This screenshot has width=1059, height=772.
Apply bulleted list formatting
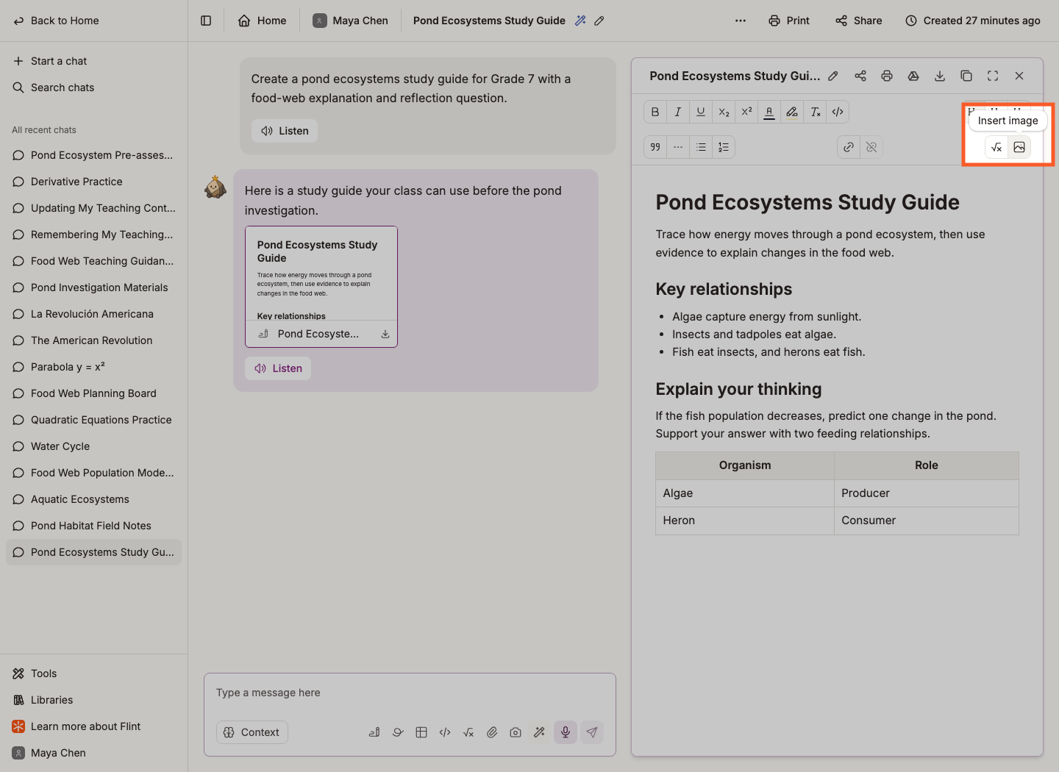pos(701,147)
